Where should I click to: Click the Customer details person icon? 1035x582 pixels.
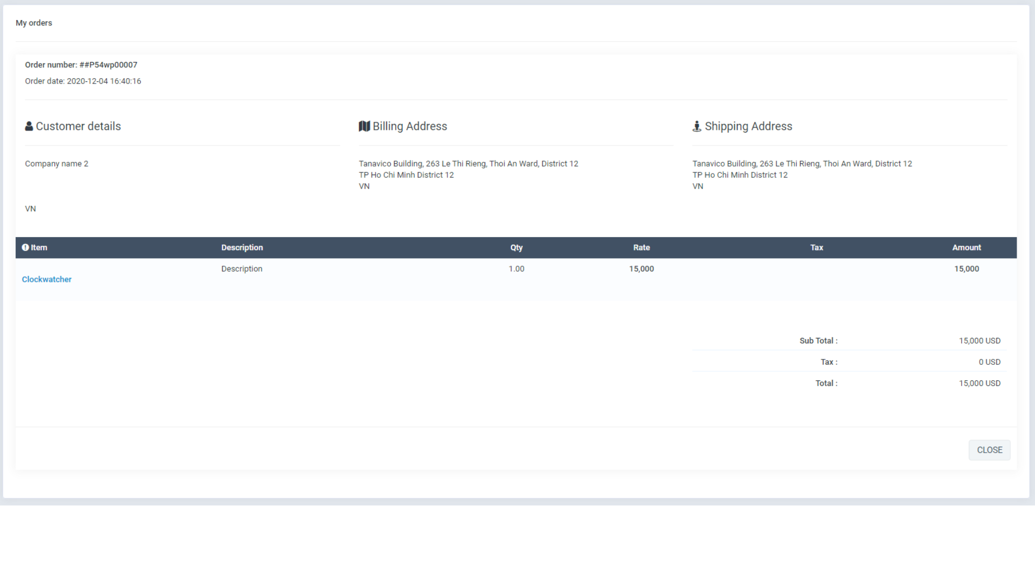(x=29, y=126)
